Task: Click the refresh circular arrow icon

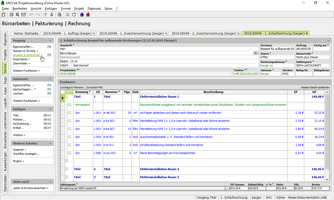Action: tap(74, 15)
